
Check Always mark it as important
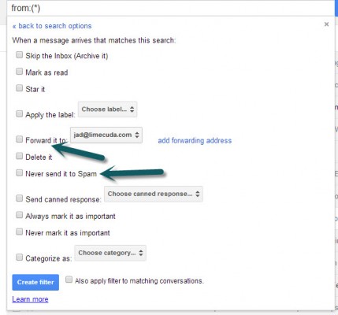(x=19, y=215)
